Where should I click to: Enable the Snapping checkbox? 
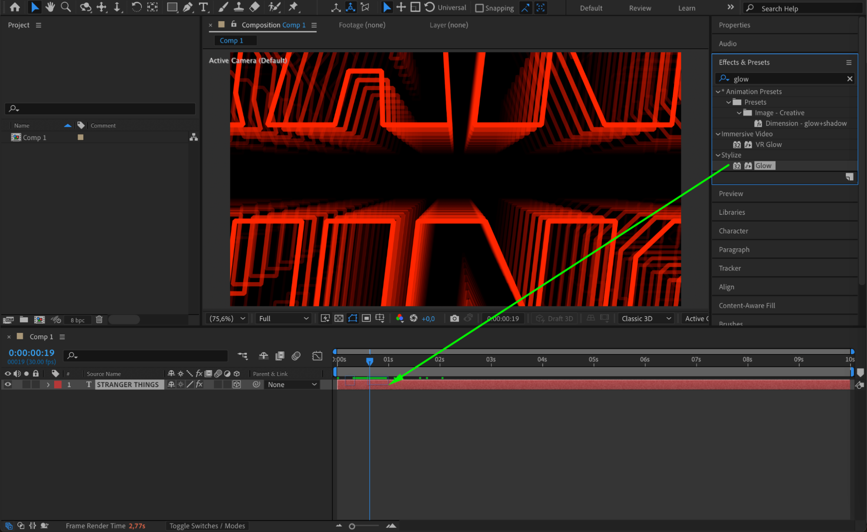click(x=479, y=8)
